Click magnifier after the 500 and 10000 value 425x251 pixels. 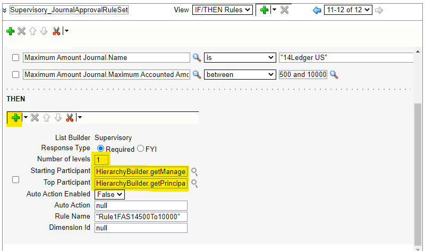coord(334,74)
